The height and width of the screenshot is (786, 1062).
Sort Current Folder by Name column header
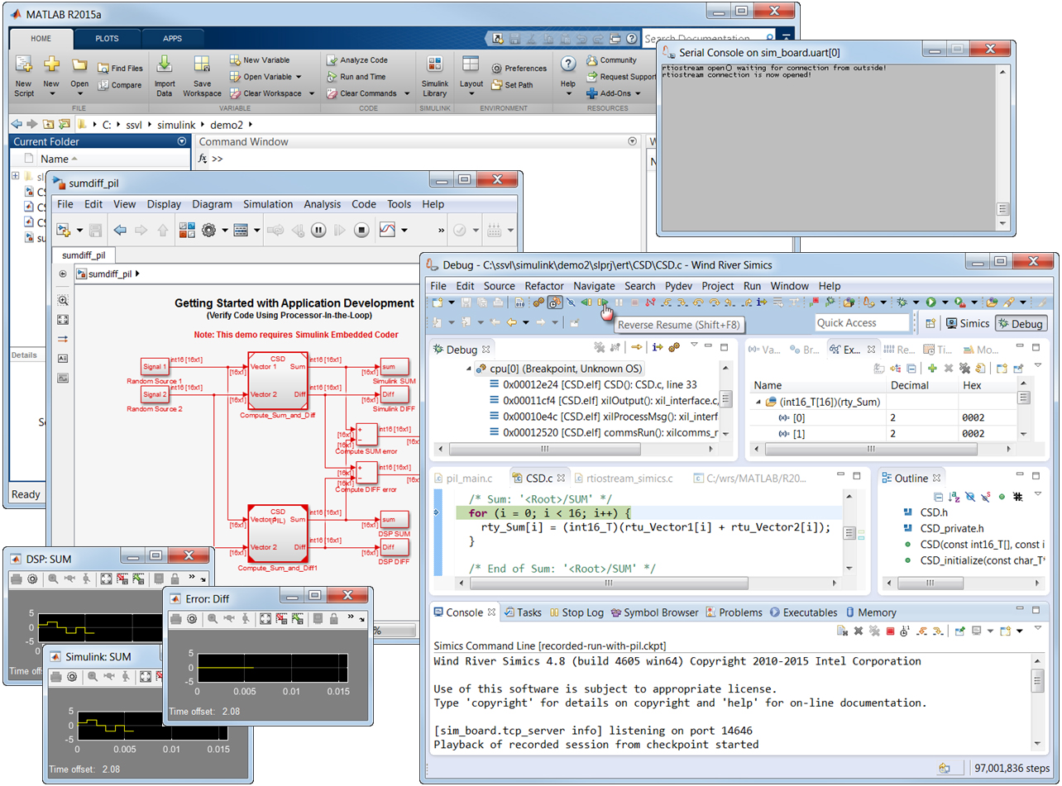click(59, 159)
